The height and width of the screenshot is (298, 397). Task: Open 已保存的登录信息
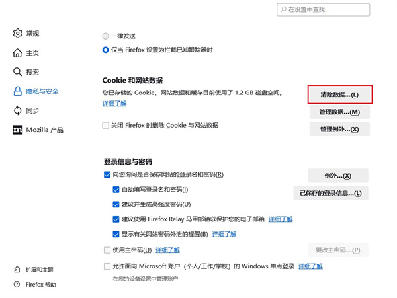pyautogui.click(x=331, y=193)
